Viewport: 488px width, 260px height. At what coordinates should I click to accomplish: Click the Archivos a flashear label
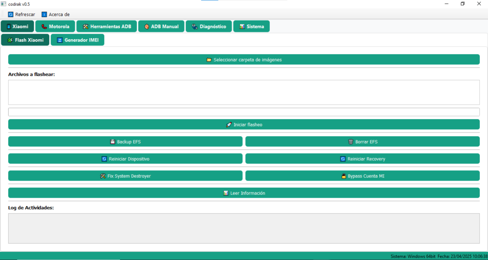31,75
